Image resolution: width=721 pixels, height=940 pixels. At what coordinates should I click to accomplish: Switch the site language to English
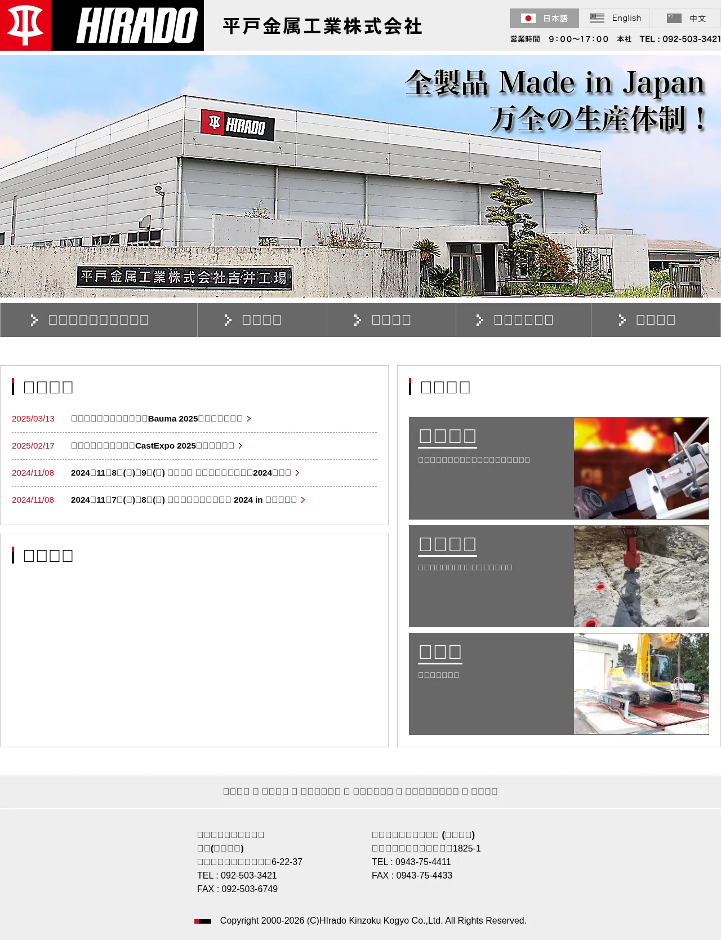click(x=615, y=19)
